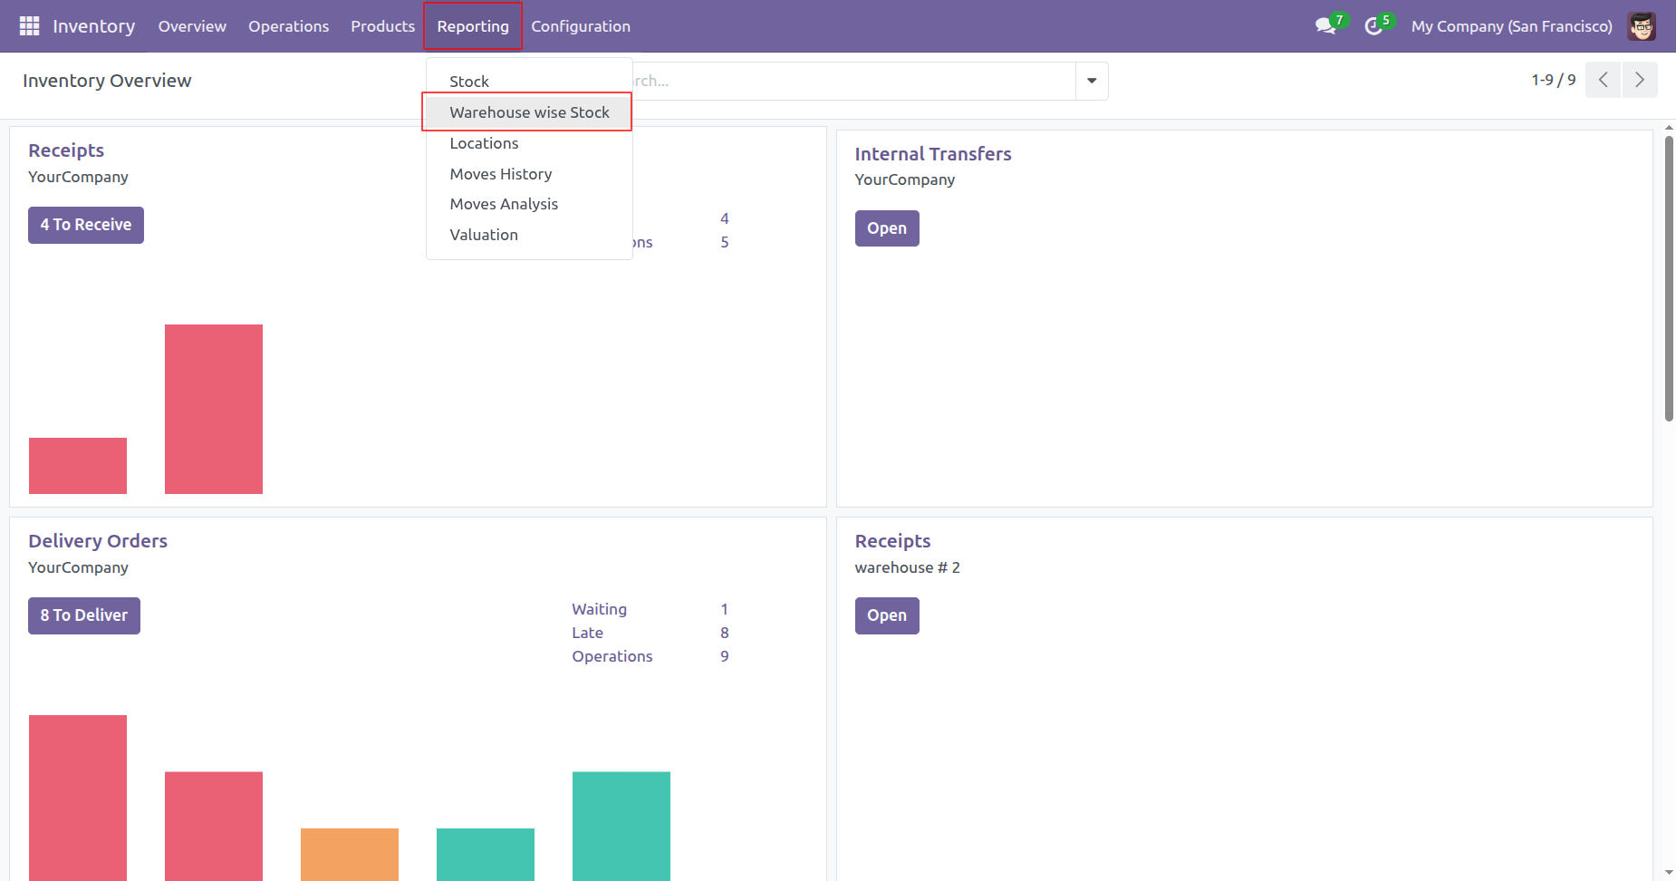Click the tallest red bar in Delivery Orders chart
The height and width of the screenshot is (881, 1676).
coord(78,798)
